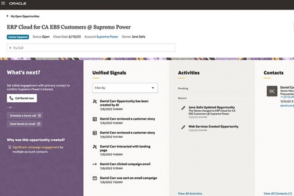Open Daniel Carr clicked campaign email signal
294x196 pixels.
(125, 164)
